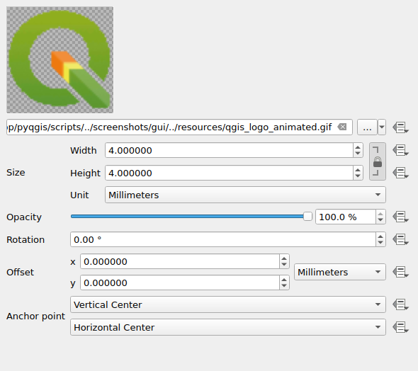Increase Width with up arrow
Viewport: 418px width, 371px height.
358,147
